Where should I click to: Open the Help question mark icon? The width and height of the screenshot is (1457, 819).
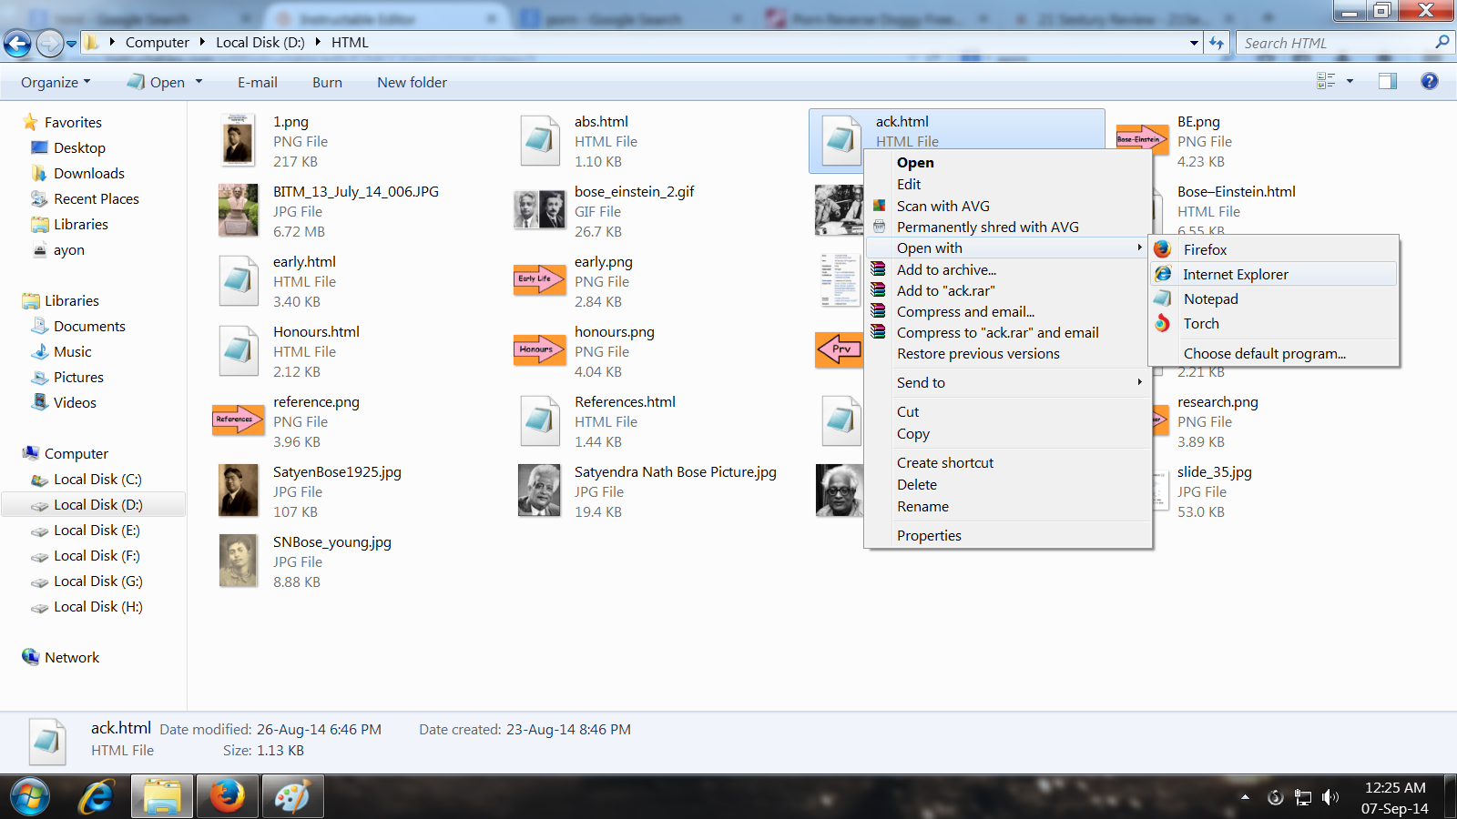click(1430, 82)
